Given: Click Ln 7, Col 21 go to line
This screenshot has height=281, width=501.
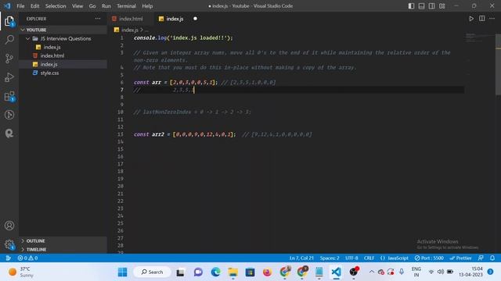Looking at the screenshot, I should tap(301, 258).
